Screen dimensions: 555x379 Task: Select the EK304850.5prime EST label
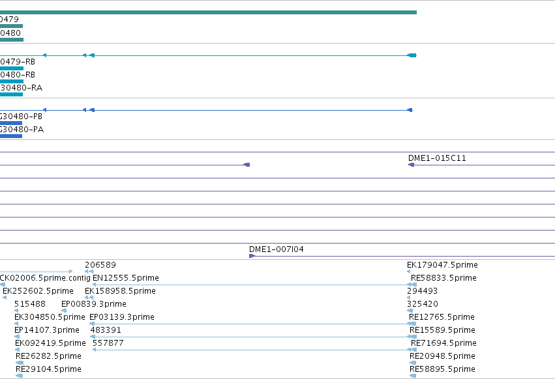[x=50, y=317]
